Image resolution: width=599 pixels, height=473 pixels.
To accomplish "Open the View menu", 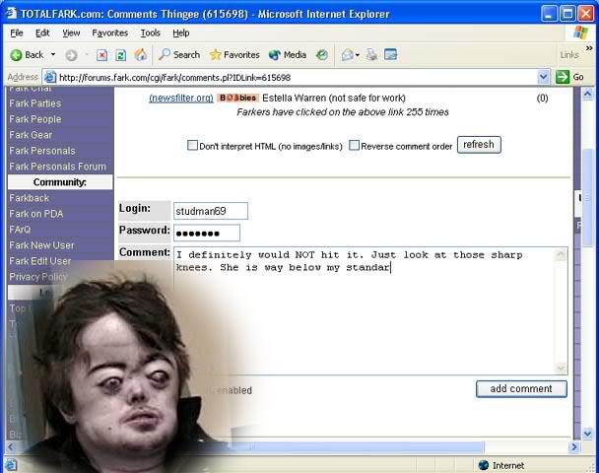I will (x=71, y=34).
